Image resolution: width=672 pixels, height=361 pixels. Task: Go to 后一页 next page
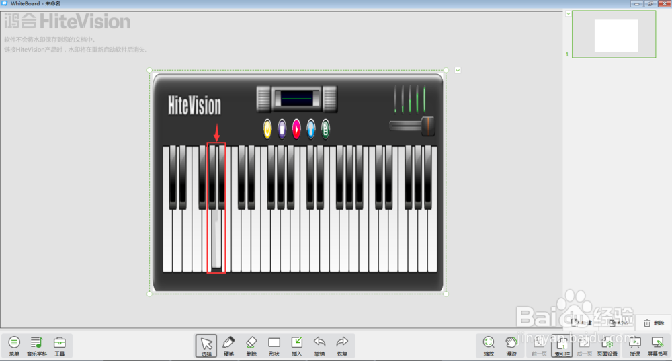point(584,346)
